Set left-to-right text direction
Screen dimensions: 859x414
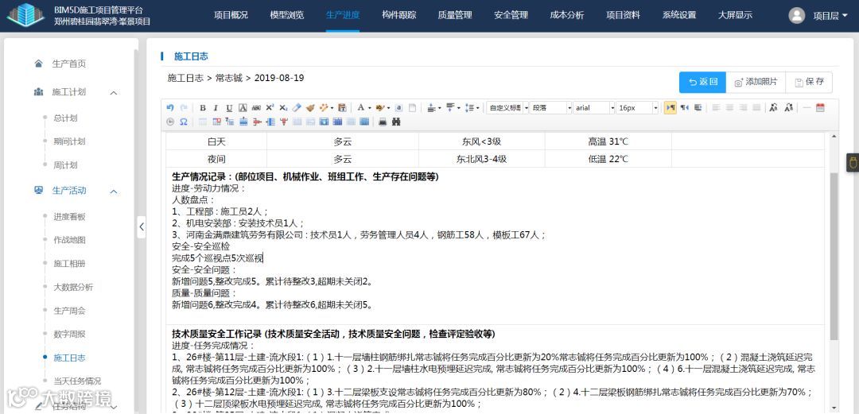[670, 108]
